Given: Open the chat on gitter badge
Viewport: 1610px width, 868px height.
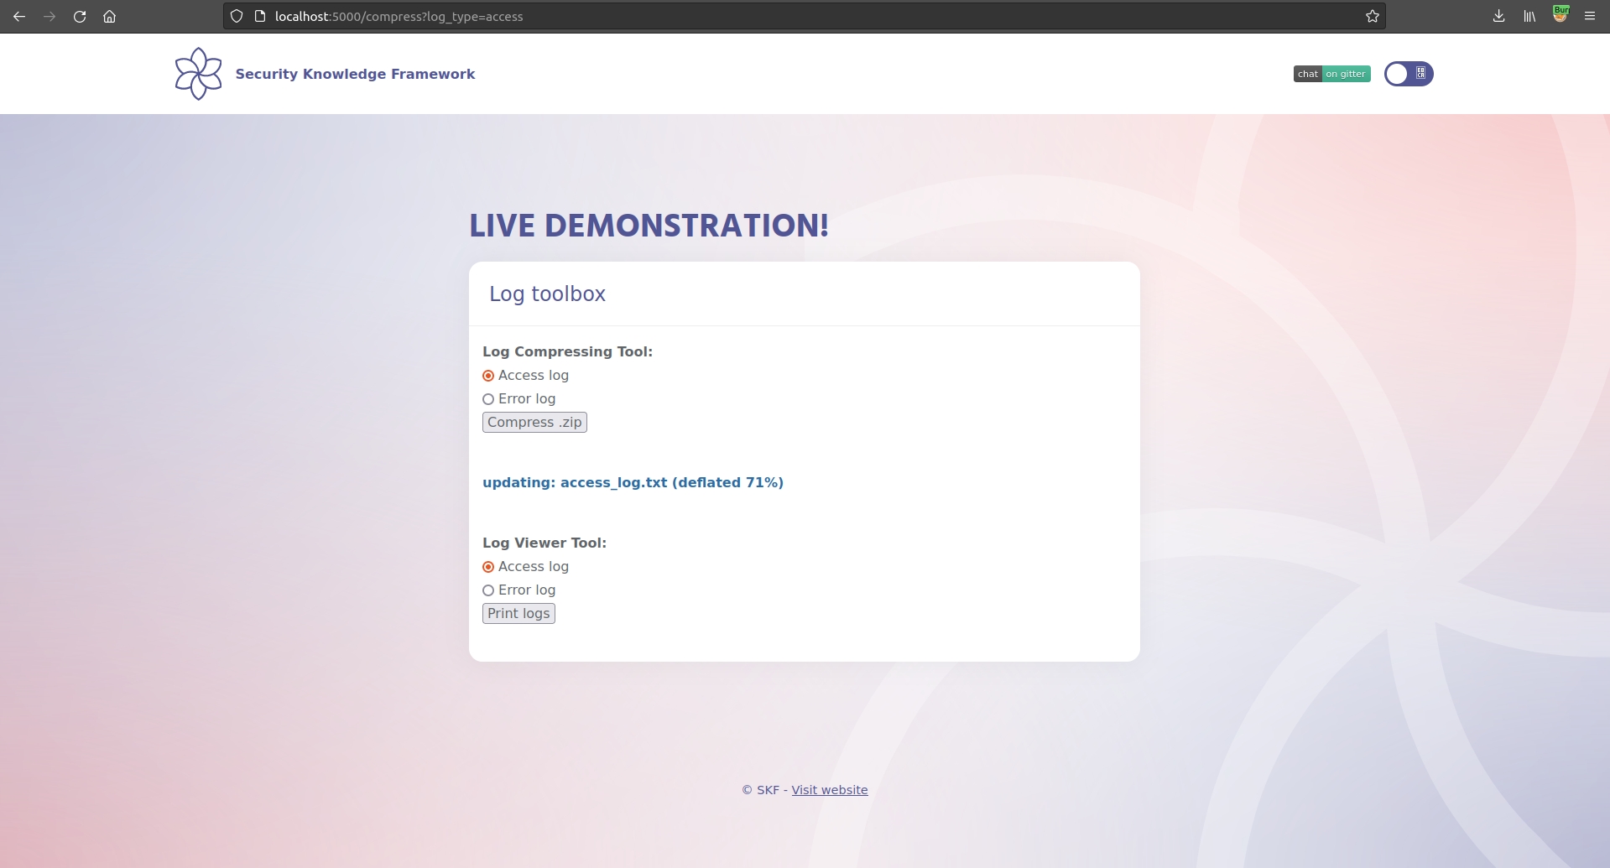Looking at the screenshot, I should (x=1331, y=74).
